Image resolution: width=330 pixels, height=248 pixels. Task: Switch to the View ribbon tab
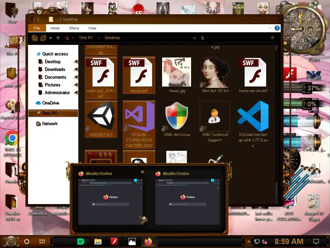tap(92, 28)
